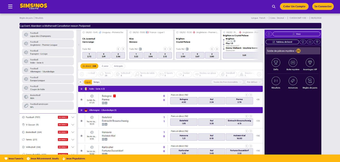
Task: Open the hamburger menu in the header
Action: pyautogui.click(x=10, y=7)
